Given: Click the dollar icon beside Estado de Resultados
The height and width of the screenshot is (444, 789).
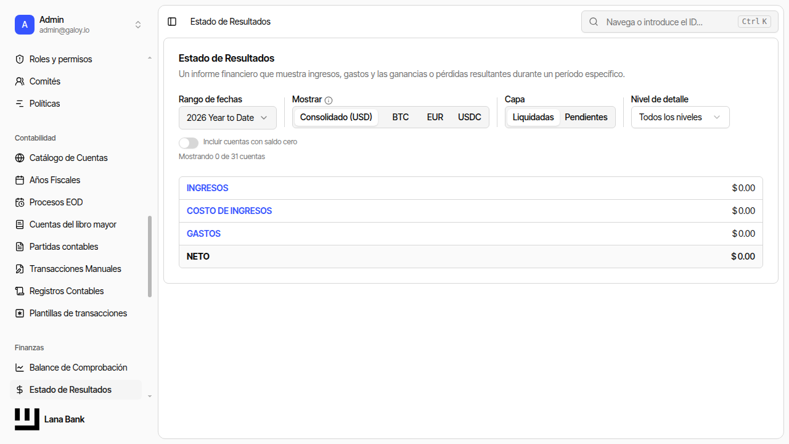Looking at the screenshot, I should pyautogui.click(x=20, y=390).
